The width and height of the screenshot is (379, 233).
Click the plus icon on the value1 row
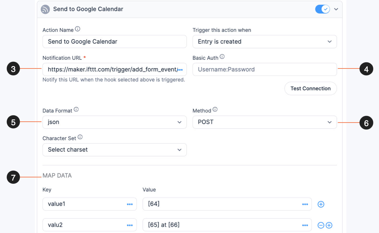pyautogui.click(x=321, y=204)
